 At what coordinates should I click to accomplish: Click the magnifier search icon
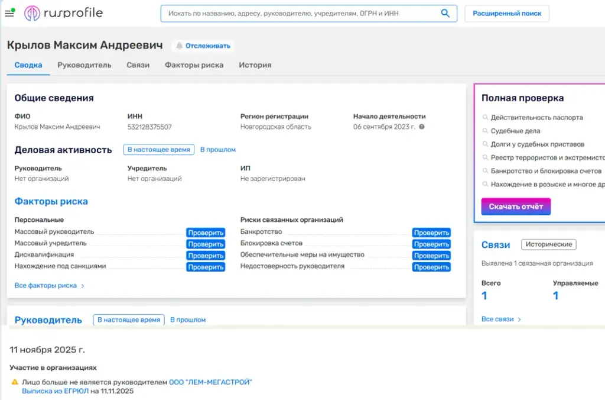coord(445,13)
